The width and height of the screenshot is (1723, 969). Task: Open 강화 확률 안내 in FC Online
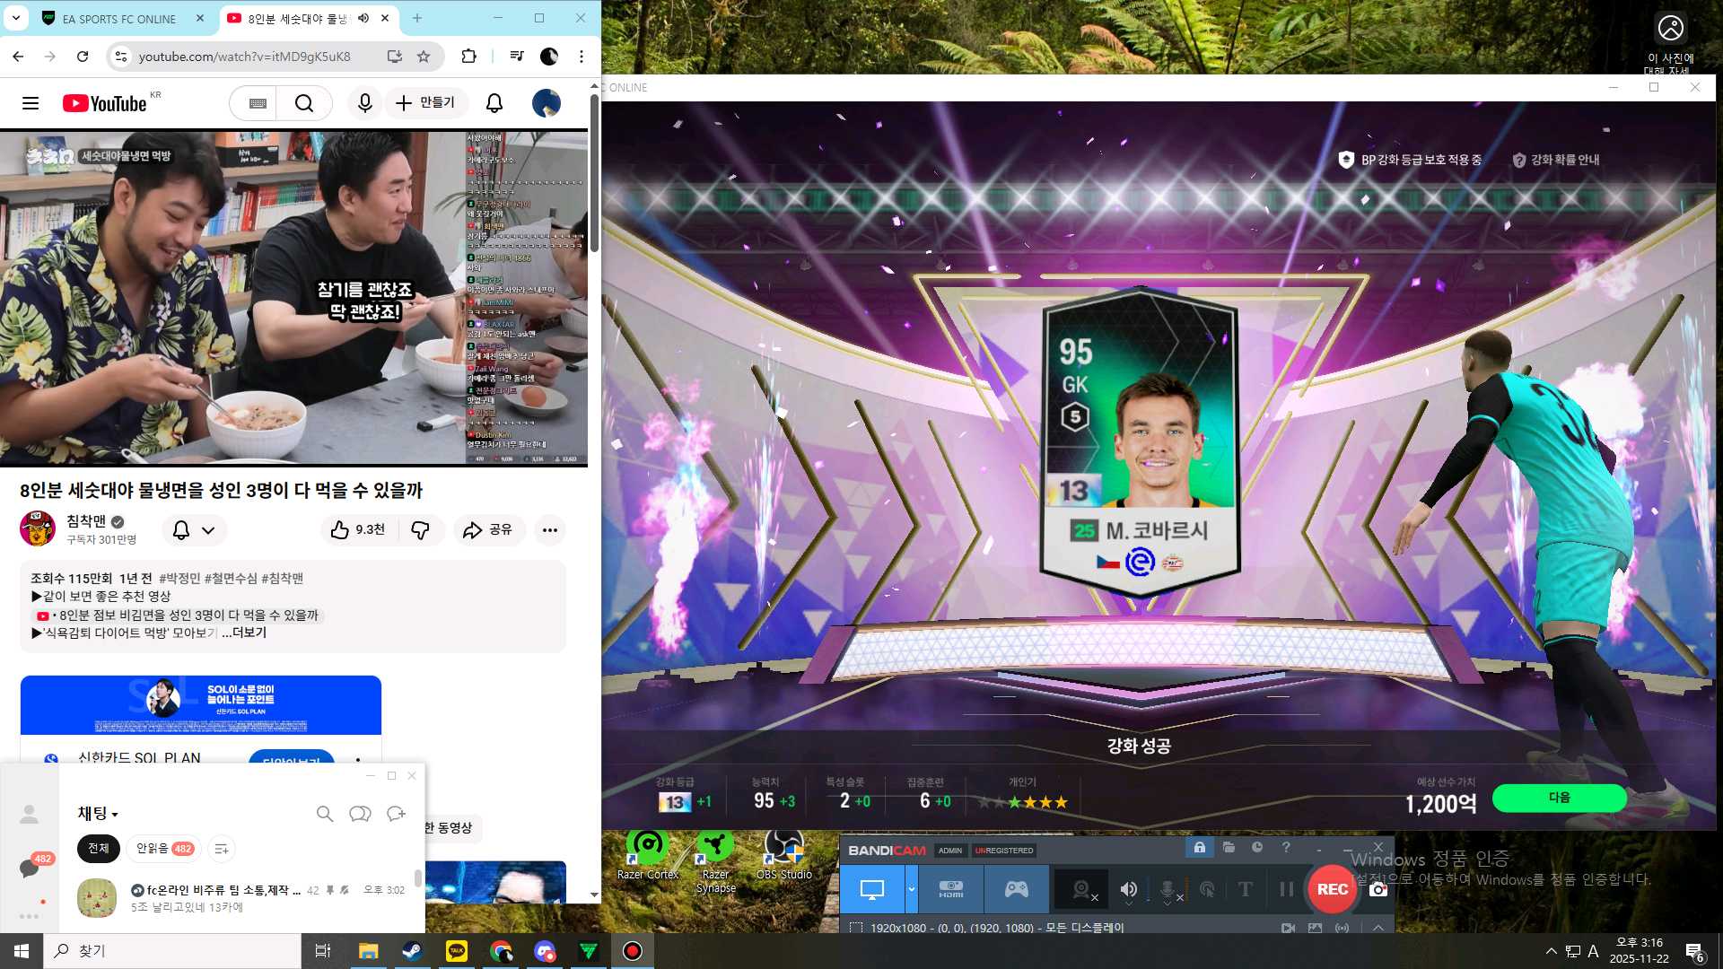point(1556,160)
